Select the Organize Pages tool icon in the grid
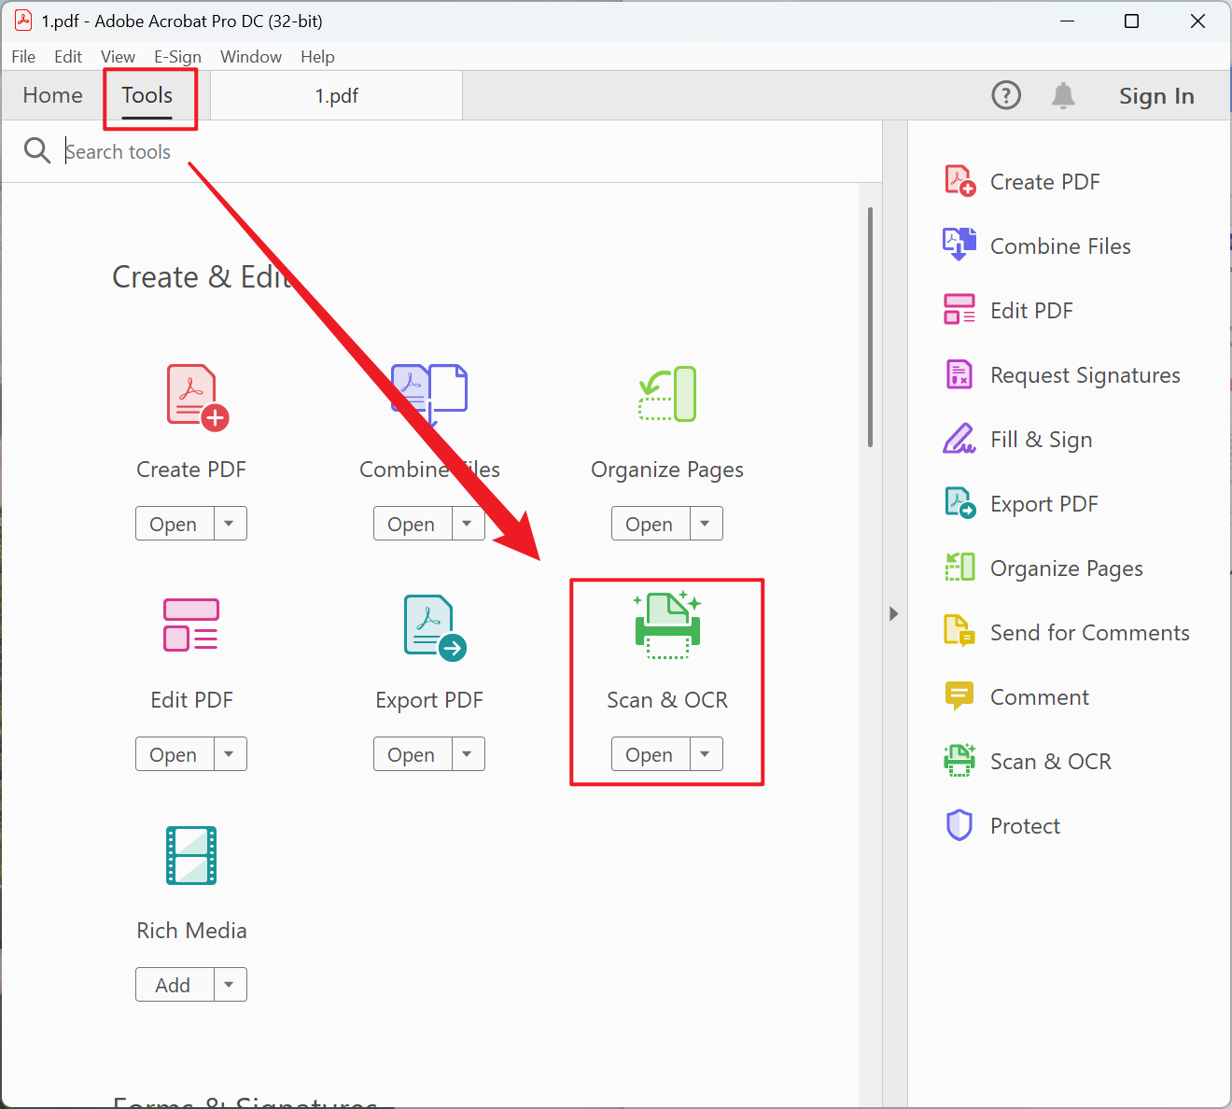 coord(667,394)
